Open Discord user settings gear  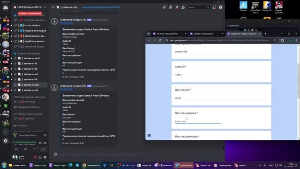(x=45, y=157)
